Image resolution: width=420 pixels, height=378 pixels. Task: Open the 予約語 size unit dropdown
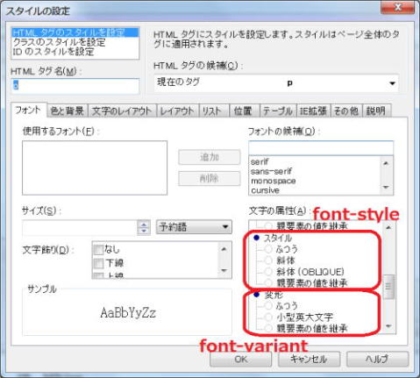(194, 227)
